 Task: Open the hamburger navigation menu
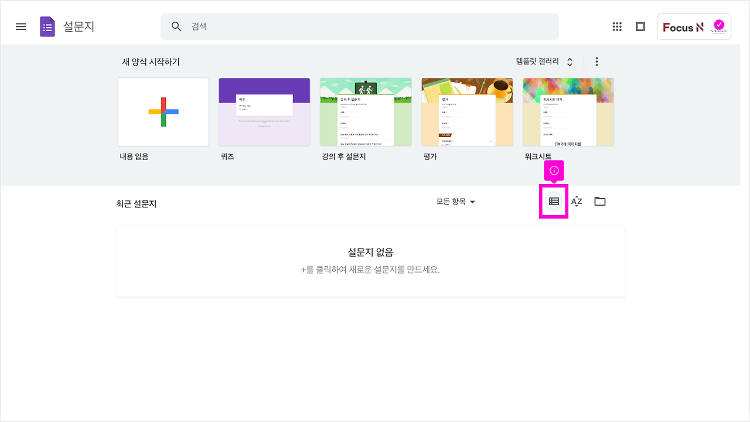(x=21, y=26)
